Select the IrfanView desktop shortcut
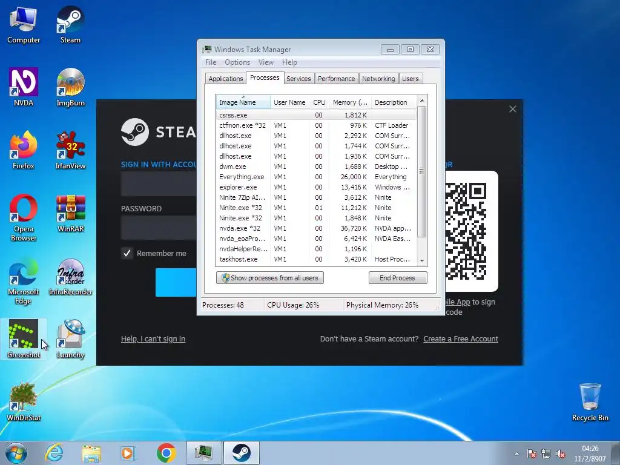The width and height of the screenshot is (620, 465). [70, 151]
